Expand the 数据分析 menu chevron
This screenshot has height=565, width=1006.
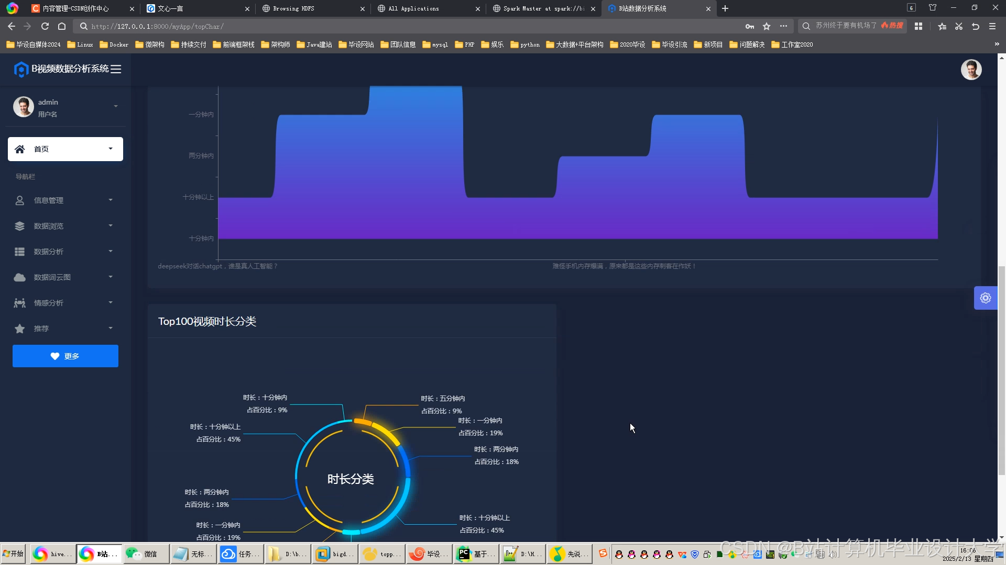(111, 252)
